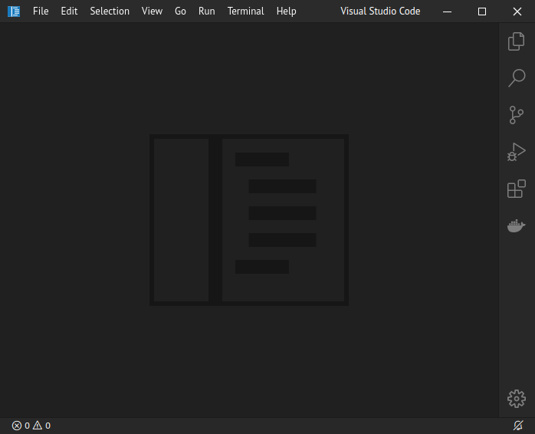Open the Source Control view
The image size is (535, 434).
click(517, 115)
